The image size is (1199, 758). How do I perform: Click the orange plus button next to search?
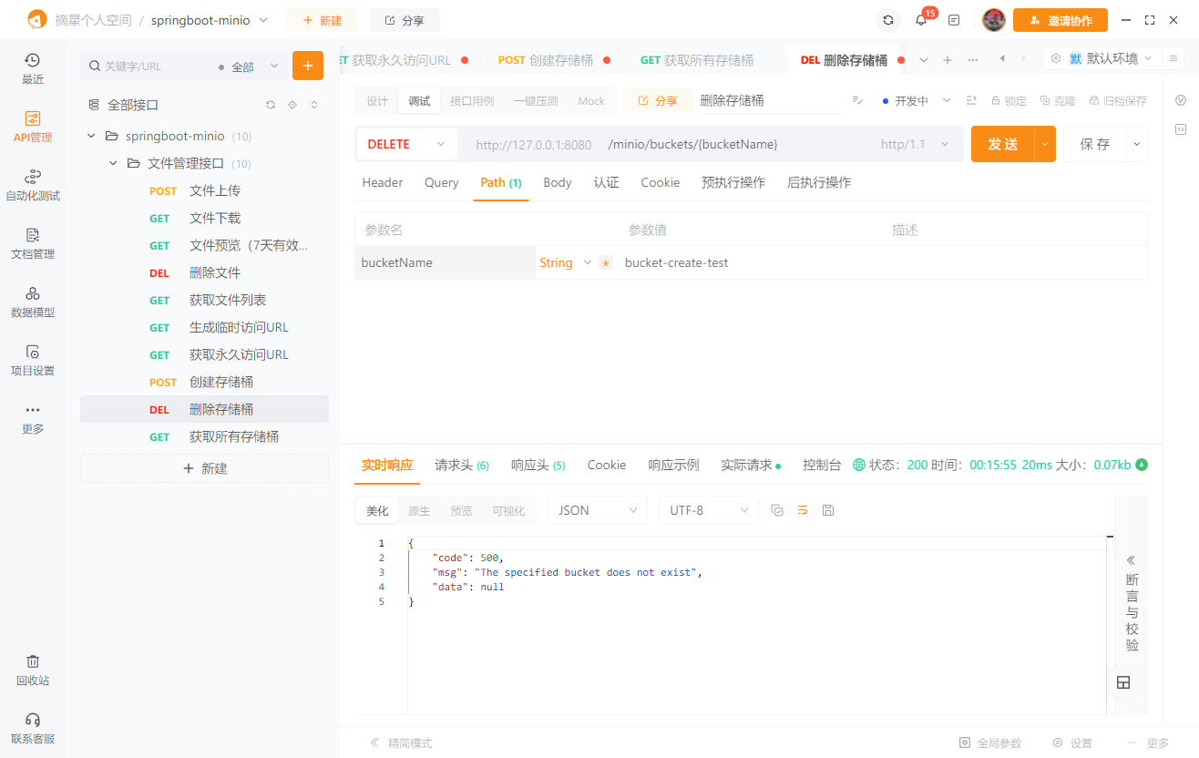pos(308,66)
